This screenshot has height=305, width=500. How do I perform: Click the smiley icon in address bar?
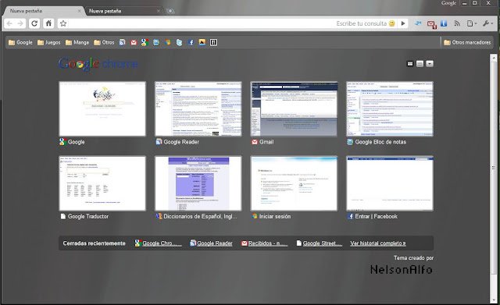pos(392,23)
